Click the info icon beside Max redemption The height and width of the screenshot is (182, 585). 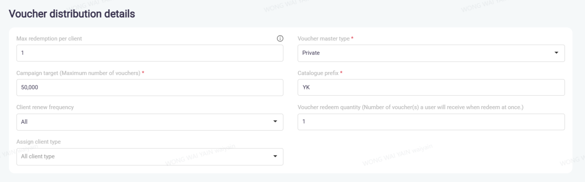pyautogui.click(x=280, y=38)
